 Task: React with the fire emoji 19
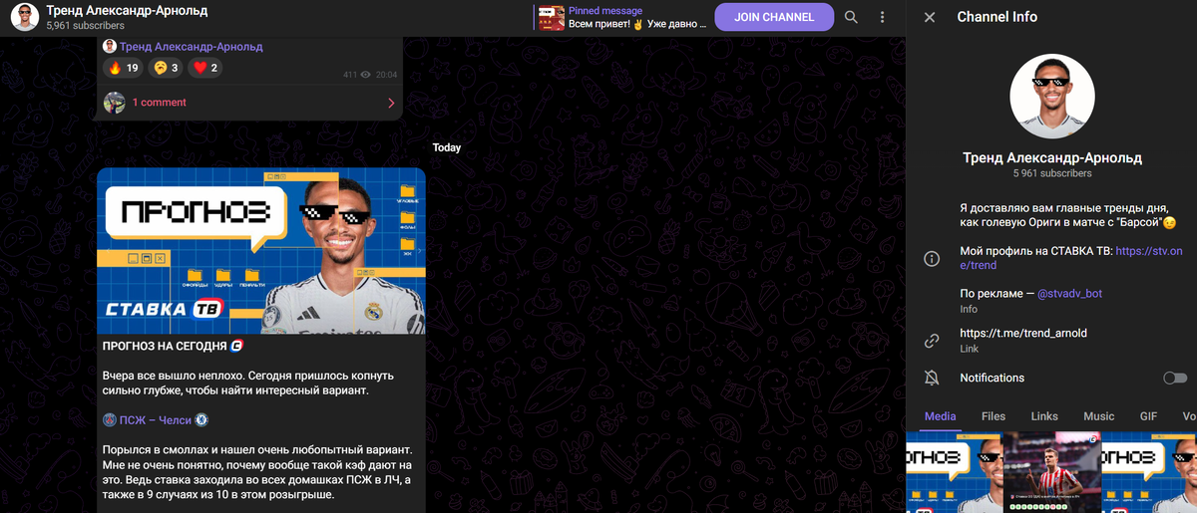click(x=122, y=68)
